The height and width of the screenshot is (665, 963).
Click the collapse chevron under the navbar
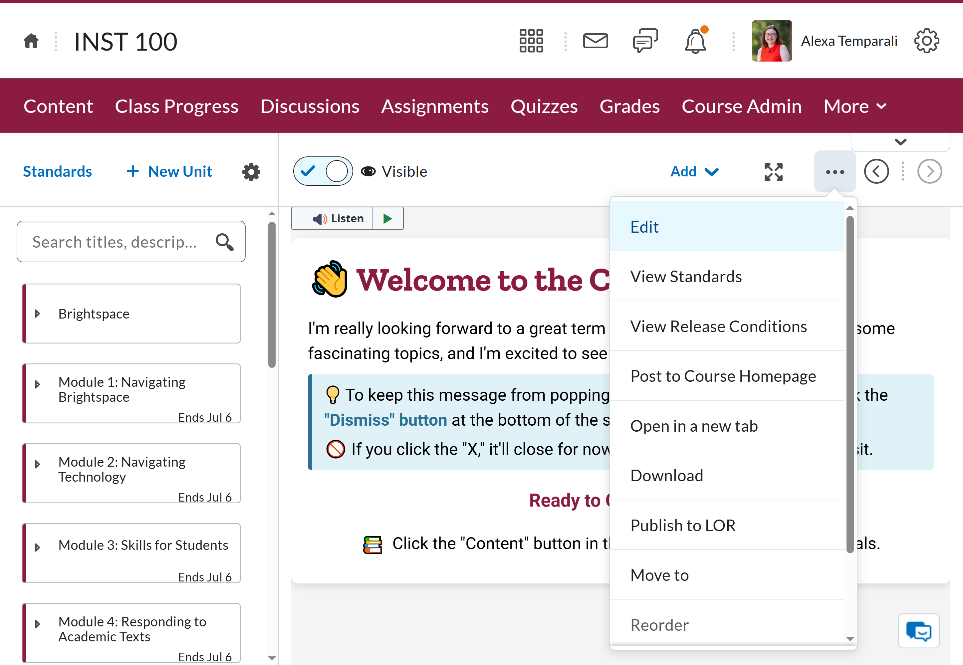click(x=900, y=142)
